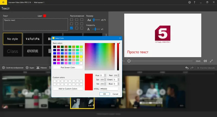This screenshot has width=217, height=117.
Task: Go back using the yellow arrow button
Action: click(4, 2)
